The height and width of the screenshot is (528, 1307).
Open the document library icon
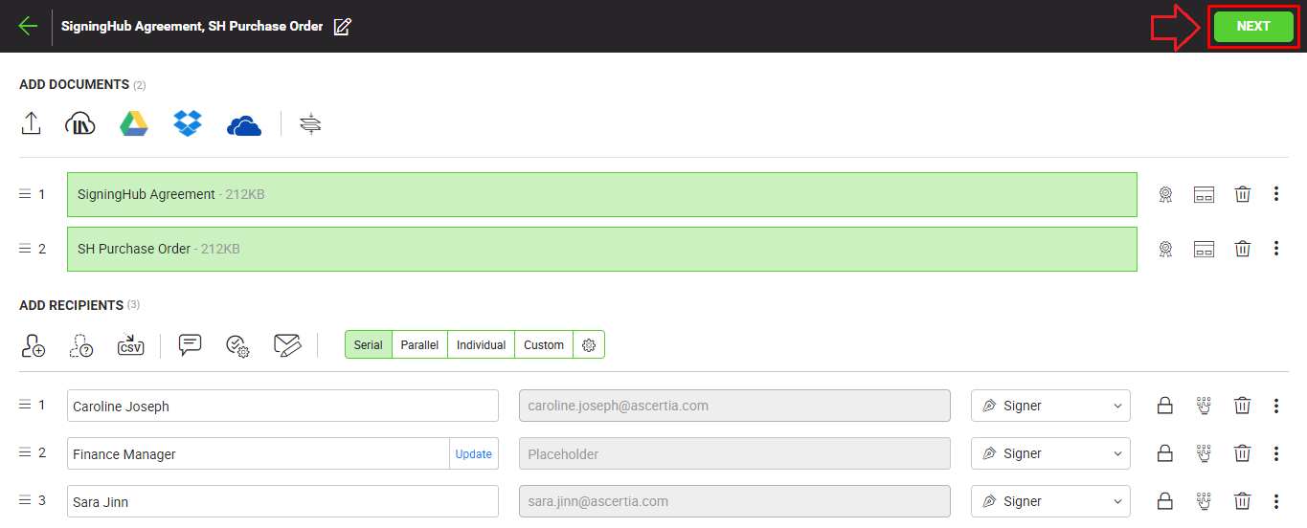[80, 124]
